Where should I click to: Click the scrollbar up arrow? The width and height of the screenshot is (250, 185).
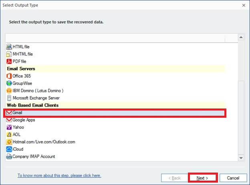click(241, 37)
